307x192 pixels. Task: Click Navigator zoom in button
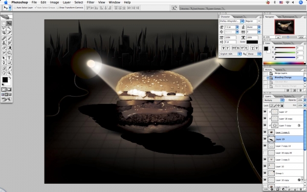click(301, 37)
